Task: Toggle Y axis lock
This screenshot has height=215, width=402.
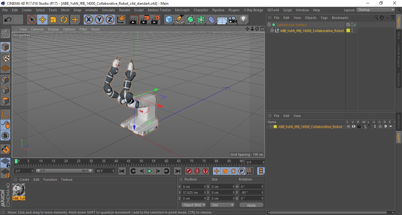Action: point(99,20)
